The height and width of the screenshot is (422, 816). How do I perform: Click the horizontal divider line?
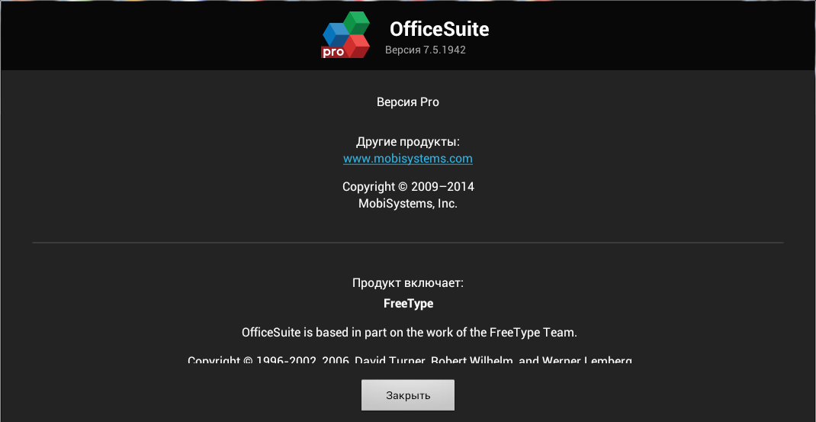[x=408, y=243]
